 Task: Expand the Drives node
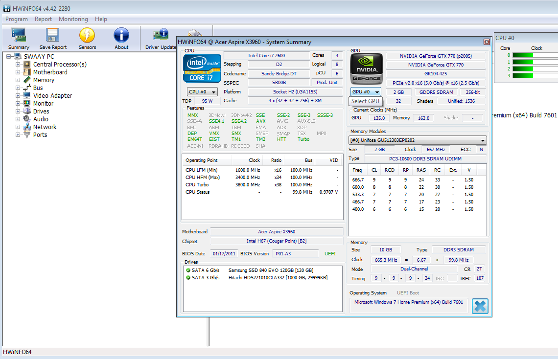pyautogui.click(x=18, y=111)
